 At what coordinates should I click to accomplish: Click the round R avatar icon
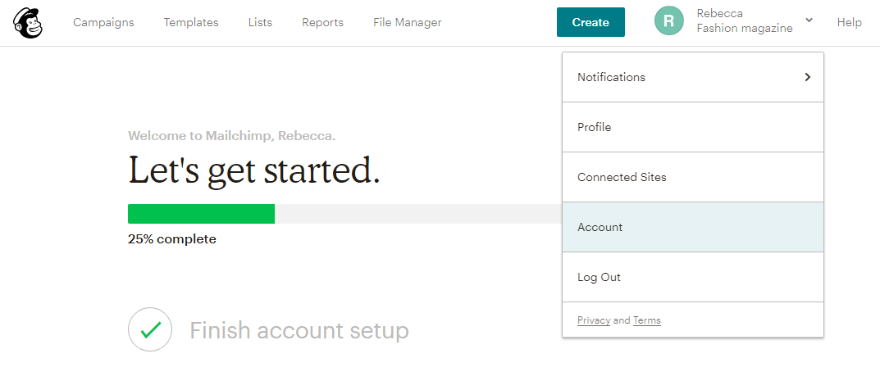669,21
